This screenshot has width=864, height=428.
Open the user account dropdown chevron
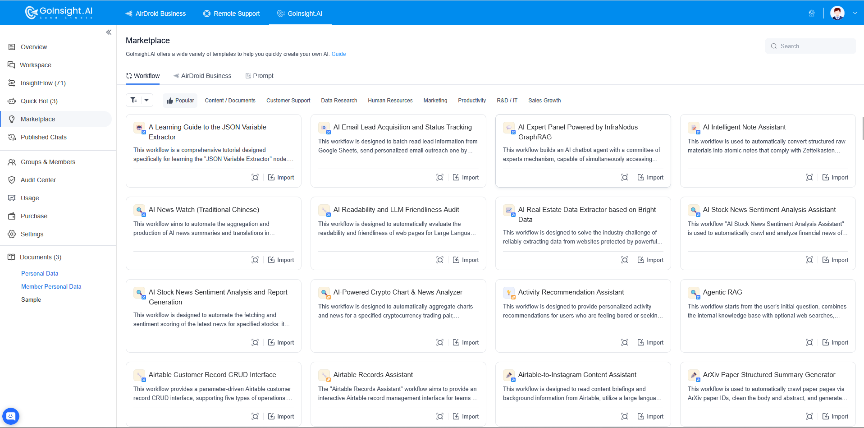(855, 13)
